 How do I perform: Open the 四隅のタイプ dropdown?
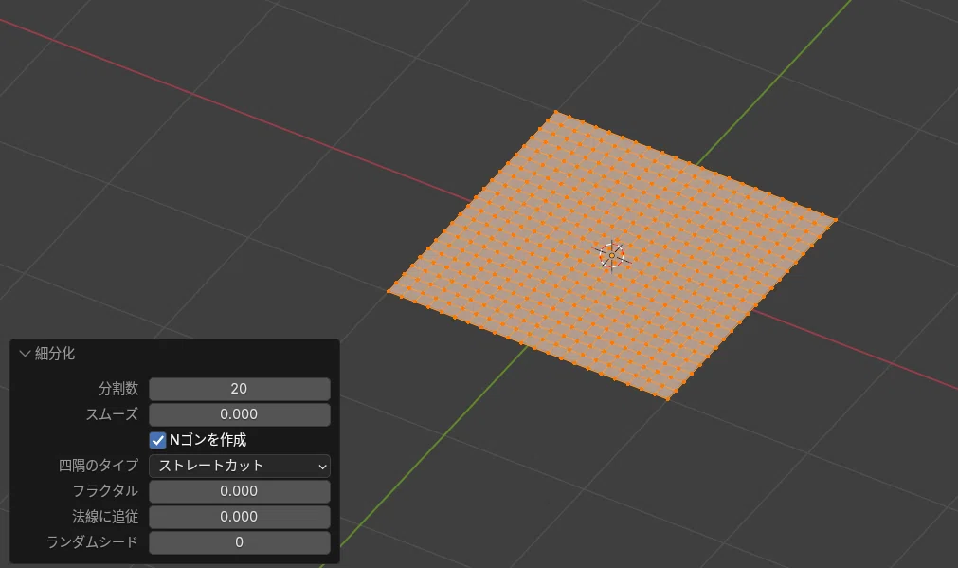point(240,466)
